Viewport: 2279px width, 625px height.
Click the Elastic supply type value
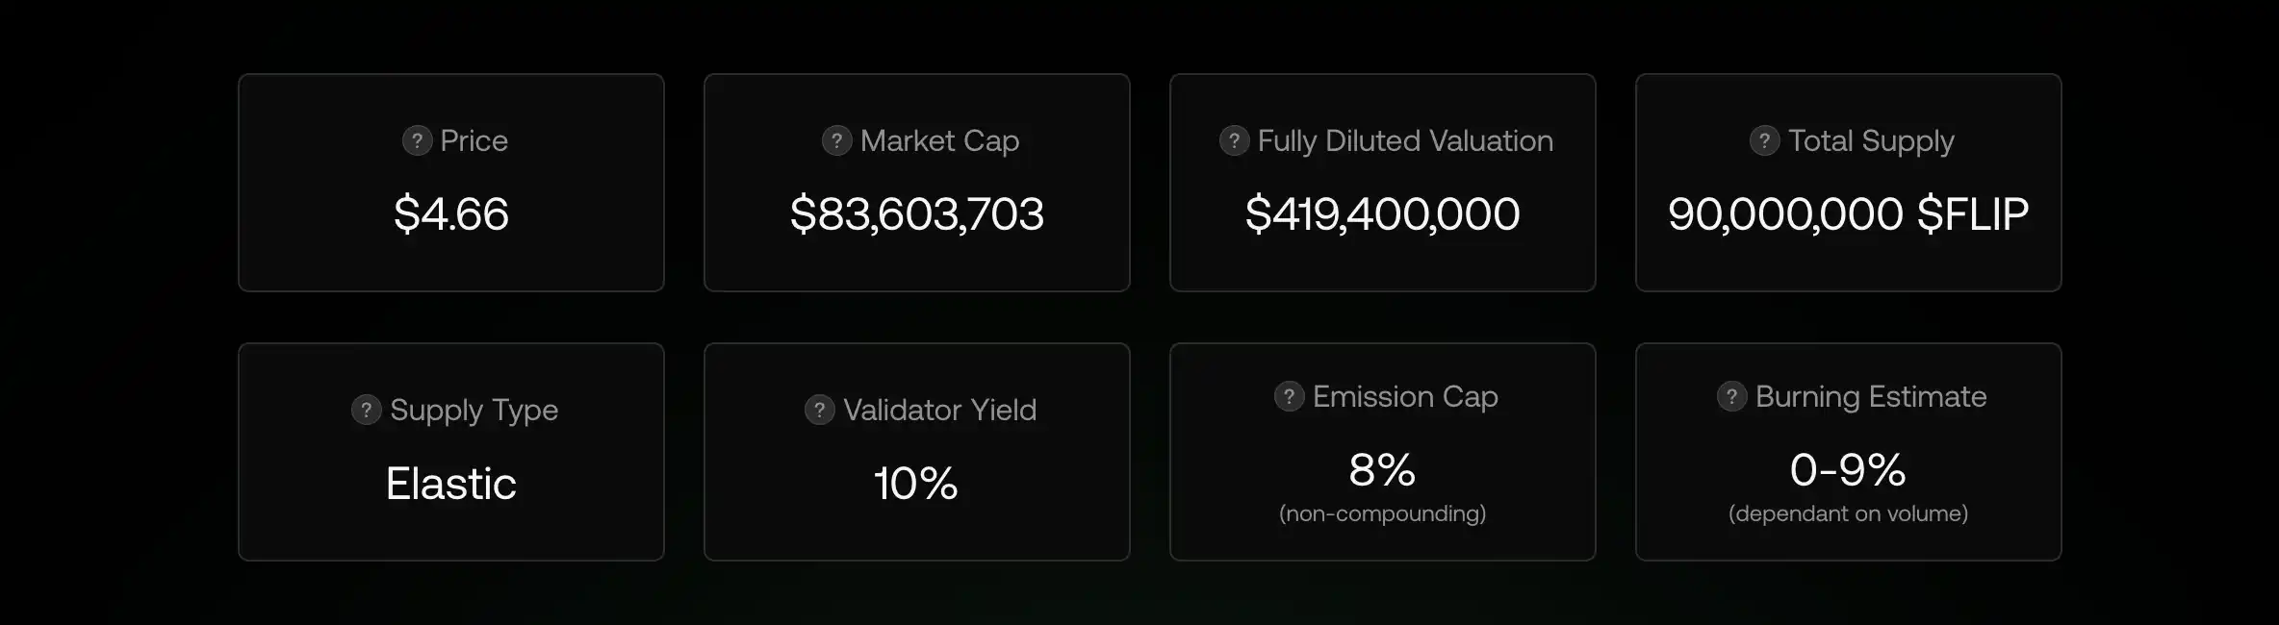point(450,483)
